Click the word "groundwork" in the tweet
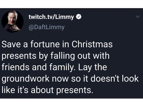Viewport: 143px width, 111px height. 25,79
